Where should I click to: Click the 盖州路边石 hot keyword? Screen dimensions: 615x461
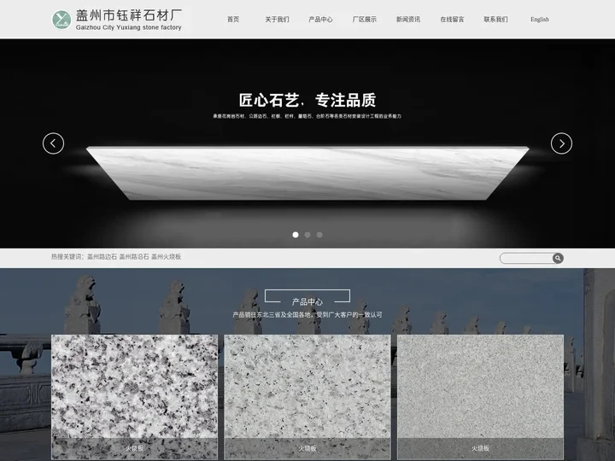[x=102, y=256]
